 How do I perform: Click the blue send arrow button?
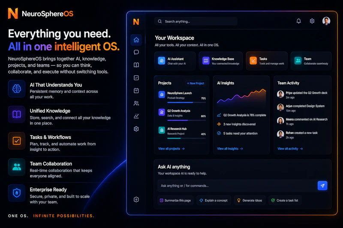click(322, 186)
